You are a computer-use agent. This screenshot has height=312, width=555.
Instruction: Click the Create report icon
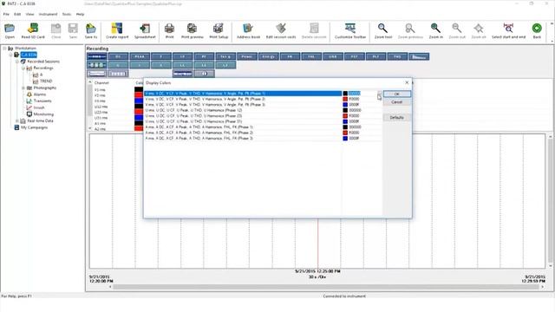117,31
